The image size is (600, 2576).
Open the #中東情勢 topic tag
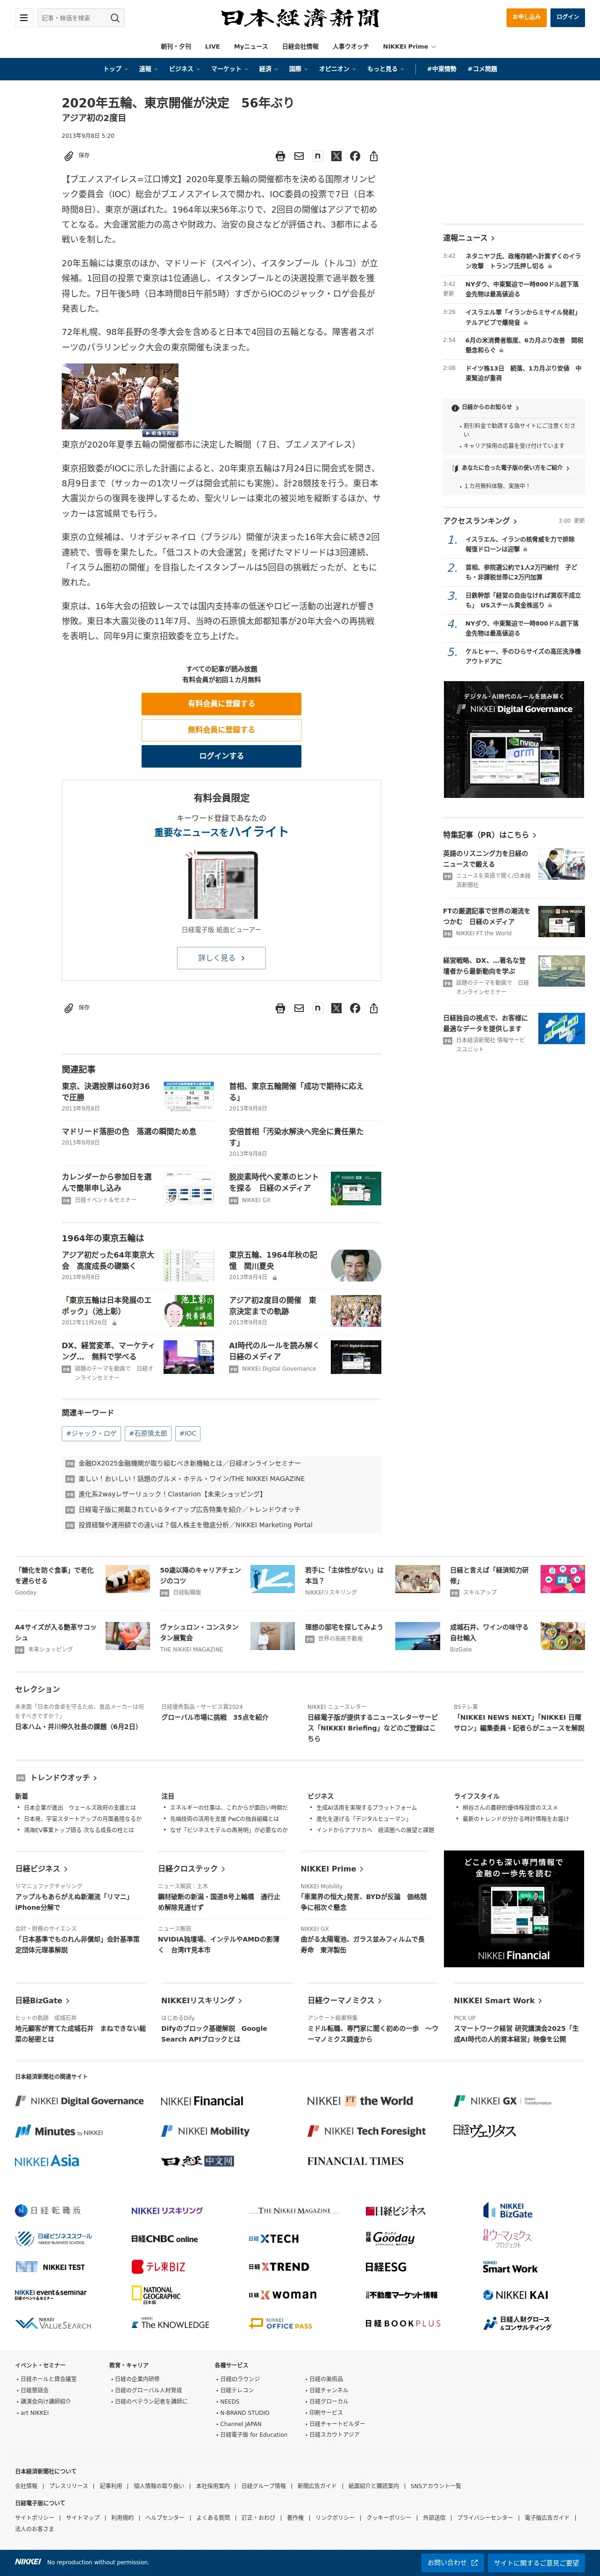[x=441, y=69]
